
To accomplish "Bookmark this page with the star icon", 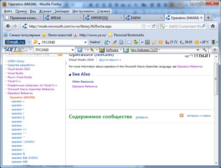I will (x=144, y=26).
